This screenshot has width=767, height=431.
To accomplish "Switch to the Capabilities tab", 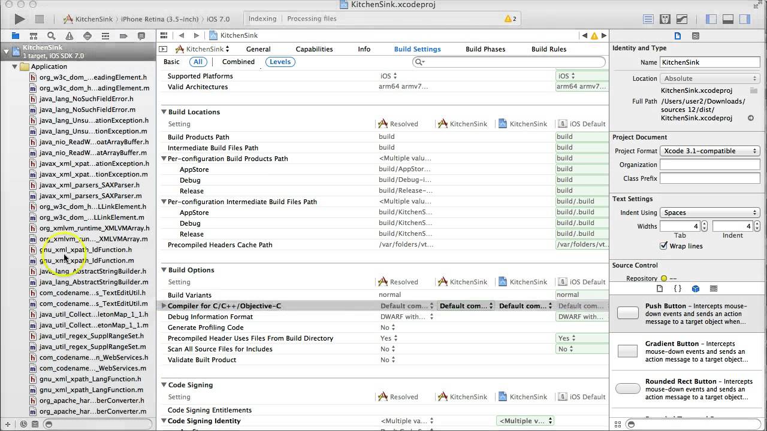I will pos(314,49).
